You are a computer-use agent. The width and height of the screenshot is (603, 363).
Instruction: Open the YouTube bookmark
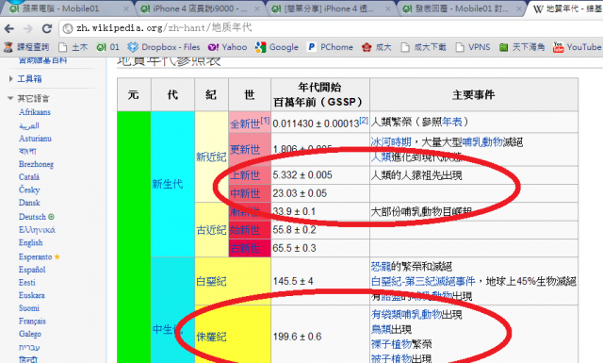pyautogui.click(x=577, y=47)
